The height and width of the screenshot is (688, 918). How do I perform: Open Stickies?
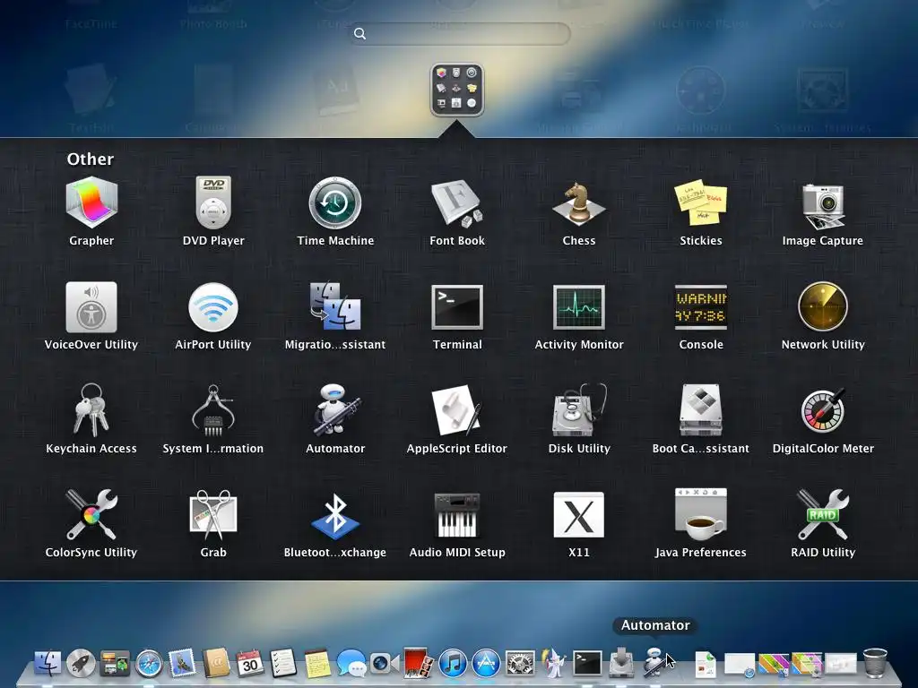[700, 202]
